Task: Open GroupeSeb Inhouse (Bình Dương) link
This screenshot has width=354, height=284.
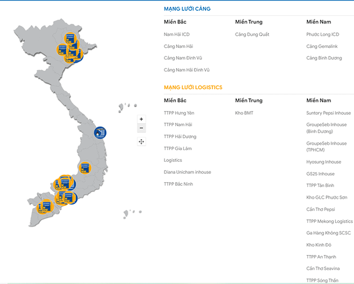Action: (327, 128)
